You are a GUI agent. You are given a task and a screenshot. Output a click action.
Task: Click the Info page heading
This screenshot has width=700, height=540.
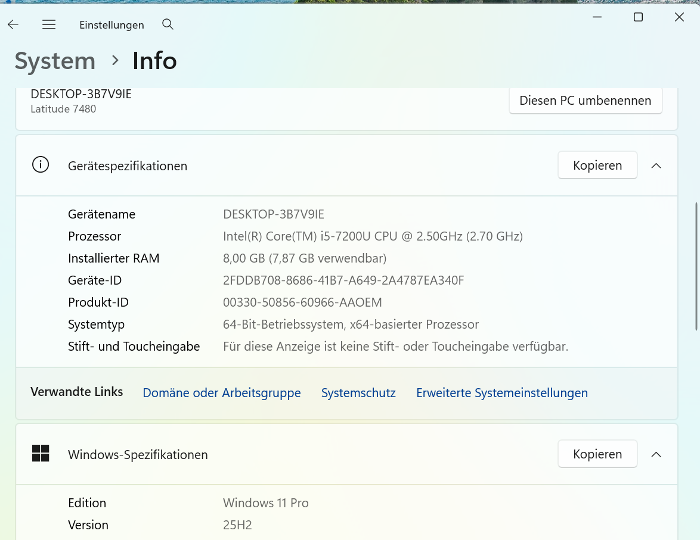click(154, 61)
